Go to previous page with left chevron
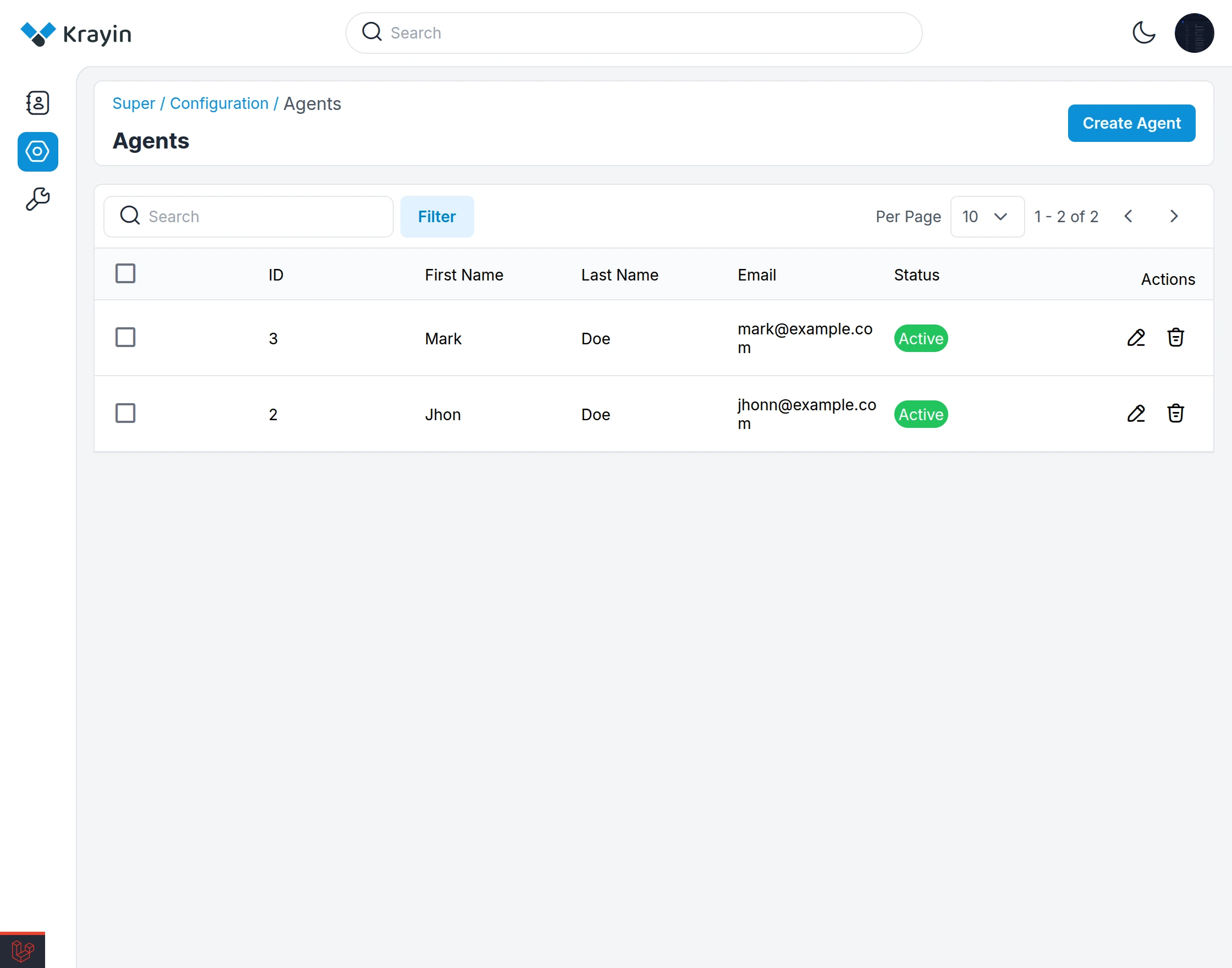 point(1127,217)
